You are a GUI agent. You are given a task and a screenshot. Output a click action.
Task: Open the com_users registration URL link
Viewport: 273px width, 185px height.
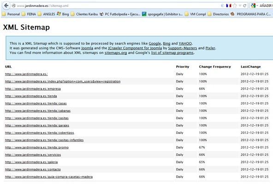[x=63, y=81]
